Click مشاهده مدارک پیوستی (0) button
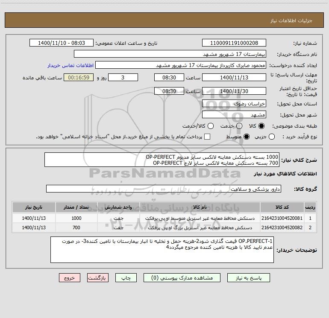 [x=182, y=278]
